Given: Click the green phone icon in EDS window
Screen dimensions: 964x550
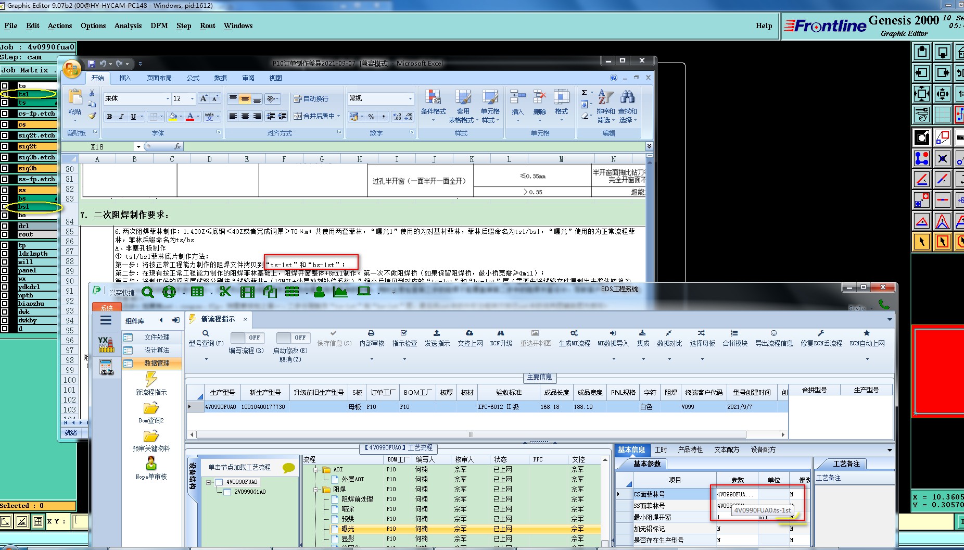Looking at the screenshot, I should click(x=883, y=304).
